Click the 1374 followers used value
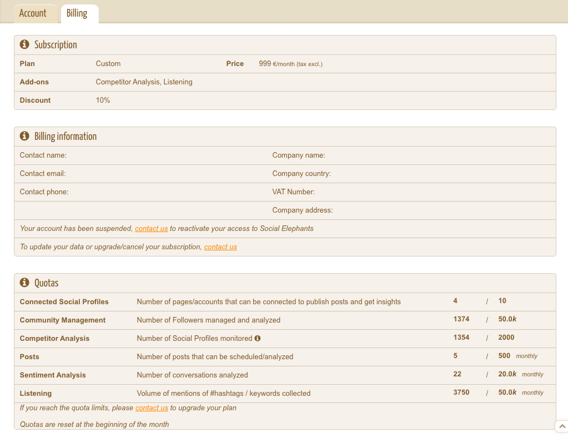This screenshot has height=443, width=568. tap(461, 319)
